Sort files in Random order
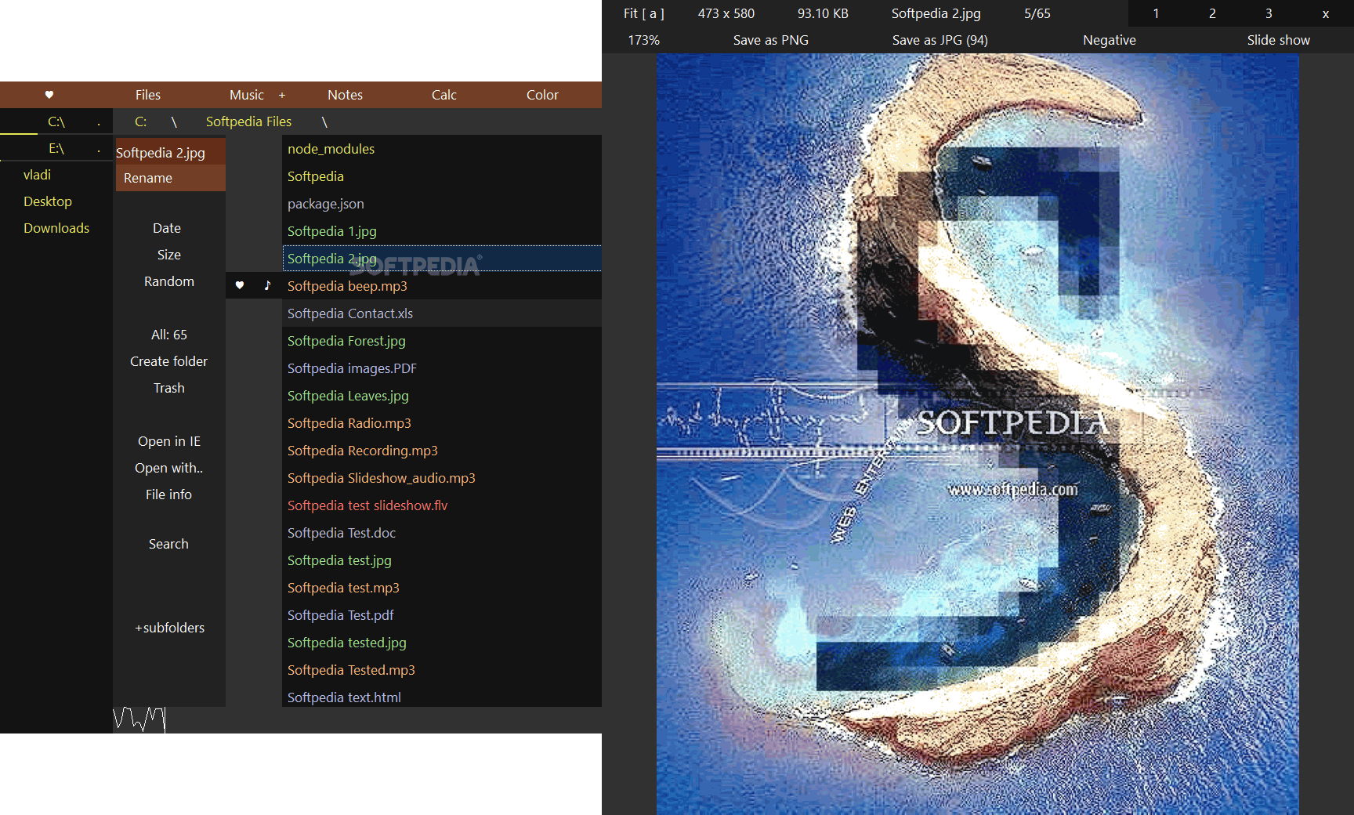The image size is (1354, 815). click(x=169, y=281)
